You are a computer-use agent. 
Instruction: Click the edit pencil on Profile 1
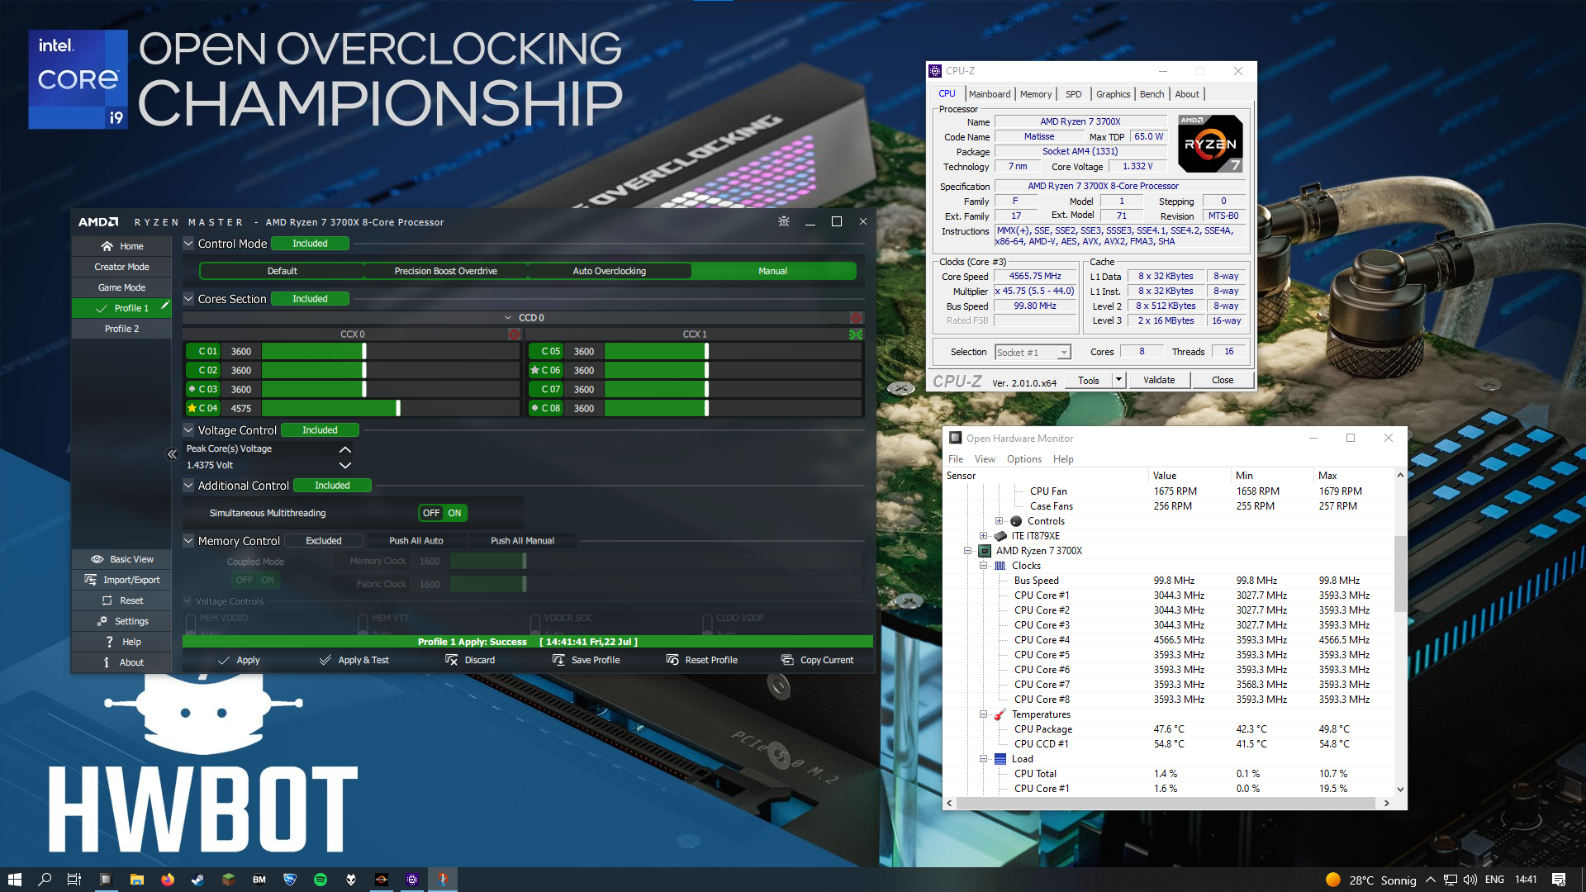pos(164,306)
